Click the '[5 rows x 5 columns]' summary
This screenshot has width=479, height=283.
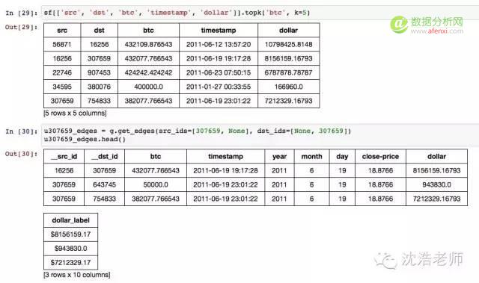(75, 113)
